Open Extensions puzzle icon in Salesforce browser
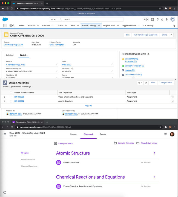The width and height of the screenshot is (178, 197). pos(166,8)
